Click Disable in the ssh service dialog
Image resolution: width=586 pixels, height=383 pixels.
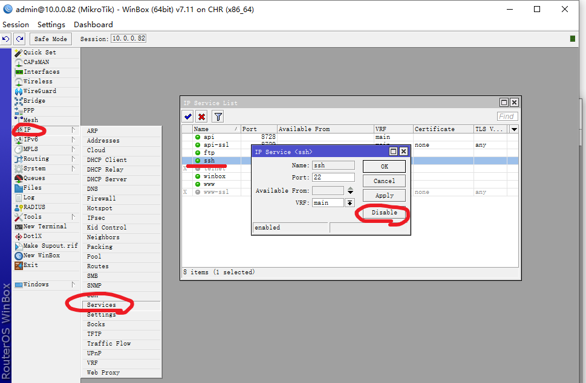click(x=384, y=213)
